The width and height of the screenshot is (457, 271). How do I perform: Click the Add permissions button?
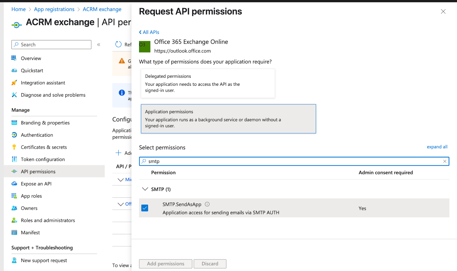(166, 264)
